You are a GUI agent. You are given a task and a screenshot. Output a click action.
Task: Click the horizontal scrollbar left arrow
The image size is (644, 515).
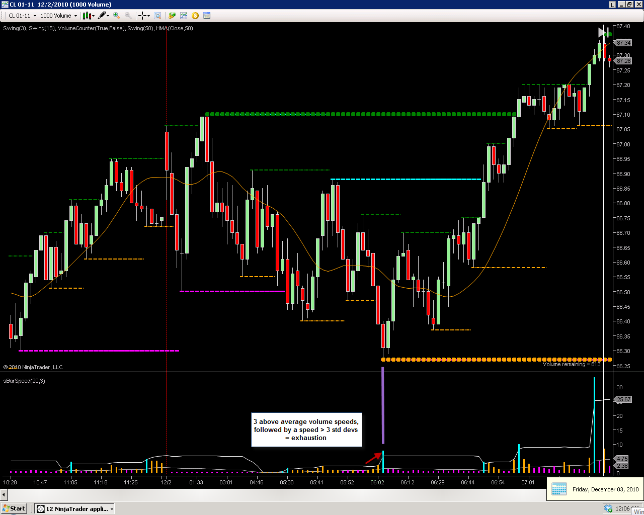coord(5,495)
